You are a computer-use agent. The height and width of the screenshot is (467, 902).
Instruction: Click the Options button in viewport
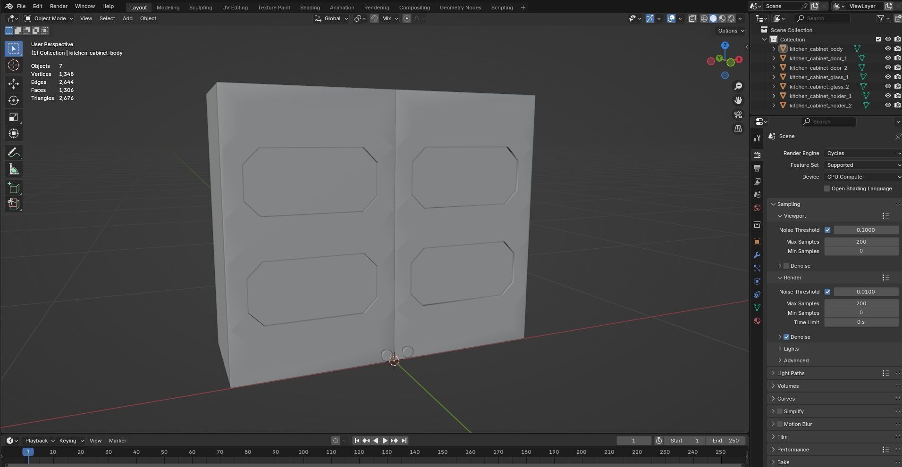pos(731,31)
